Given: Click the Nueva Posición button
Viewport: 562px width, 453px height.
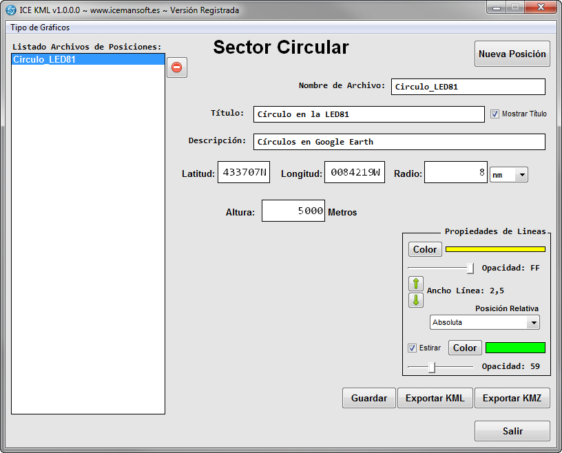Looking at the screenshot, I should 512,54.
